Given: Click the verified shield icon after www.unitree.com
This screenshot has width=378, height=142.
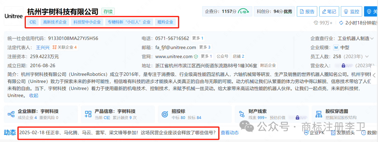Looking at the screenshot, I should pos(196,57).
